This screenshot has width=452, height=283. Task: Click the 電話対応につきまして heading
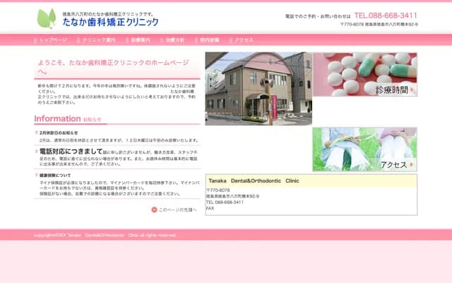pos(71,151)
